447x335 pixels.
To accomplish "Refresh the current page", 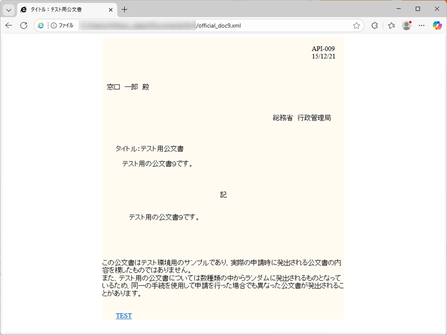I will 24,26.
